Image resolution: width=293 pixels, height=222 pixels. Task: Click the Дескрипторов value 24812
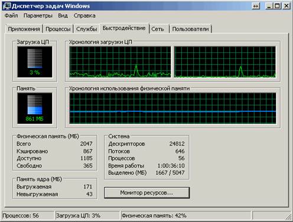(x=177, y=144)
